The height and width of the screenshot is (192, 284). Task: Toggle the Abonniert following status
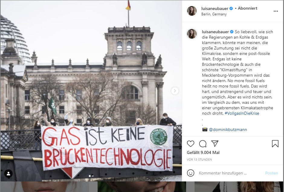247,8
